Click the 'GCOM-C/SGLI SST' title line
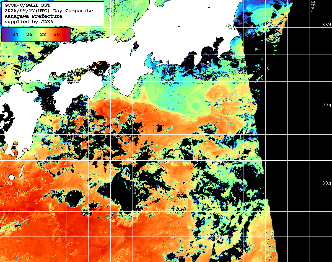 27,5
